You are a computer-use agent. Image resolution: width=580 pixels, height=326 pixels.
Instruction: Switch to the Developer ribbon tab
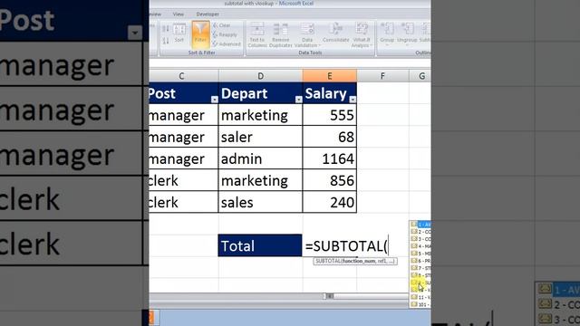coord(208,14)
